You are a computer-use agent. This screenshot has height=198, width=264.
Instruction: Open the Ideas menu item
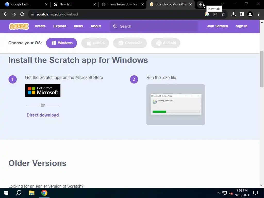(78, 26)
